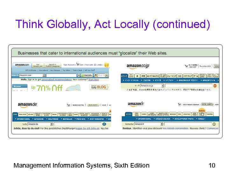Click the amazon.co.jp search text field

189,86
